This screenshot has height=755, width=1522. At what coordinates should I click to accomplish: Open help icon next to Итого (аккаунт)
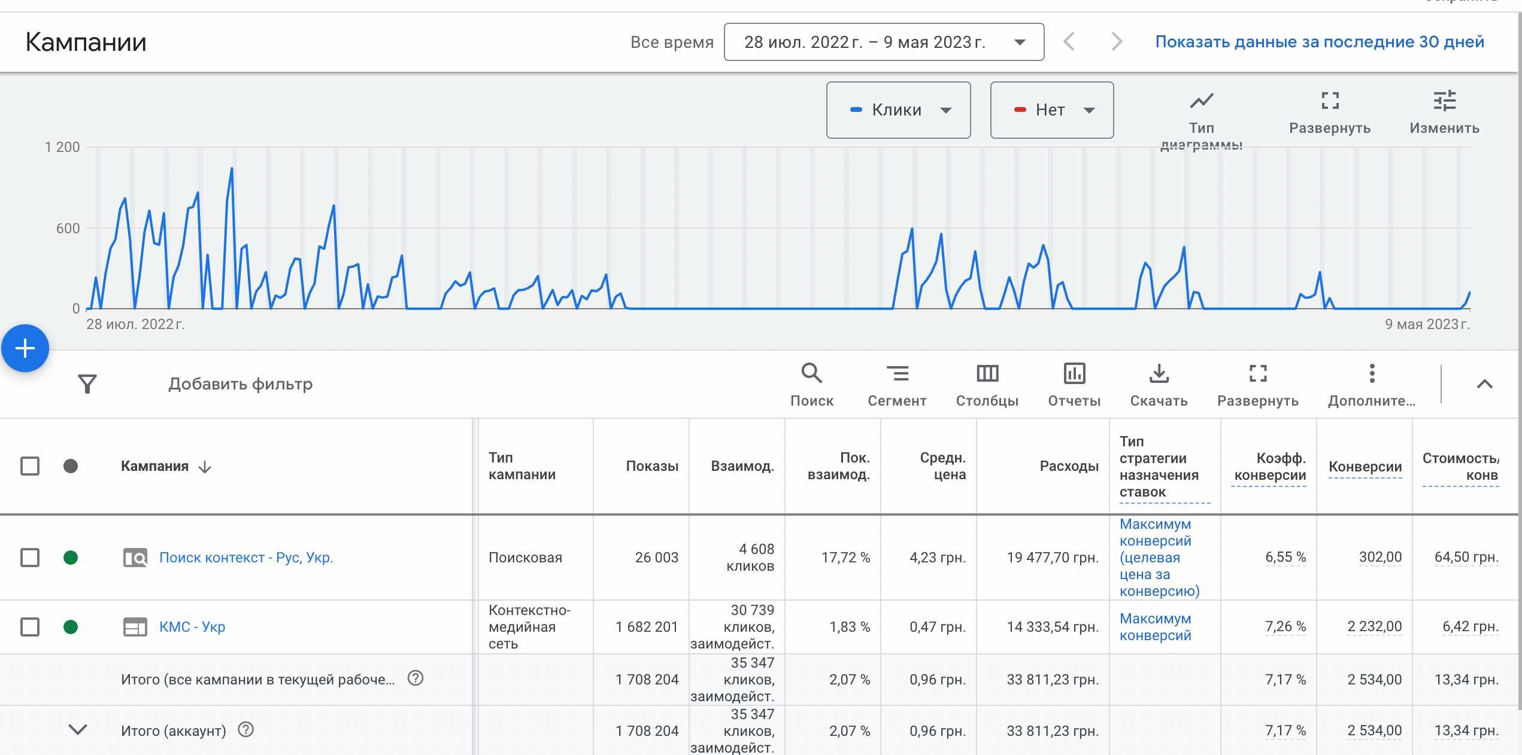pyautogui.click(x=246, y=729)
